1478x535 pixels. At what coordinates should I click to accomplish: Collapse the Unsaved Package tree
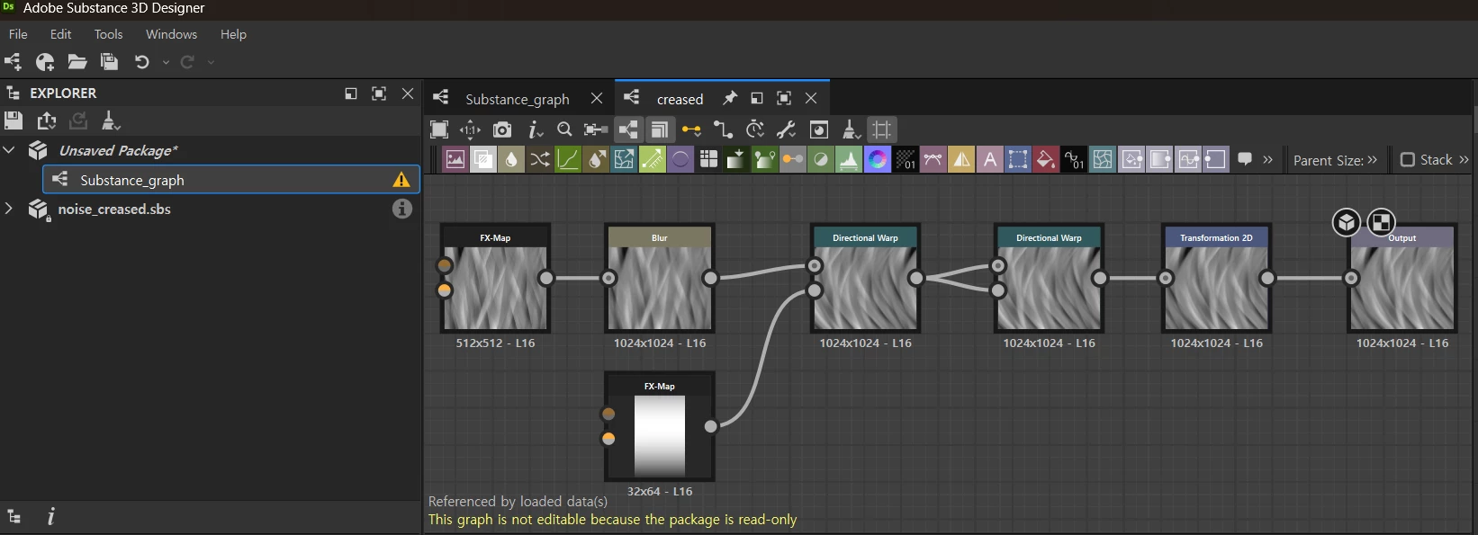pos(9,150)
